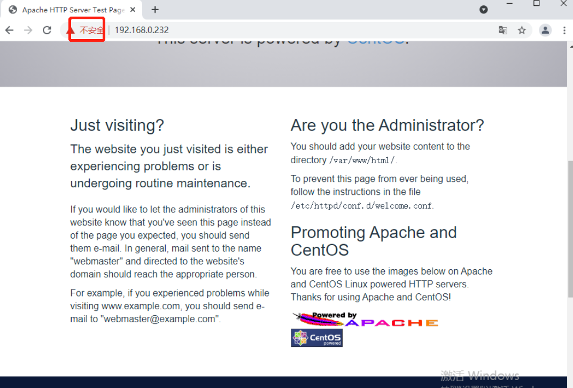This screenshot has height=388, width=573.
Task: Click the red not-secure warning icon
Action: (x=71, y=31)
